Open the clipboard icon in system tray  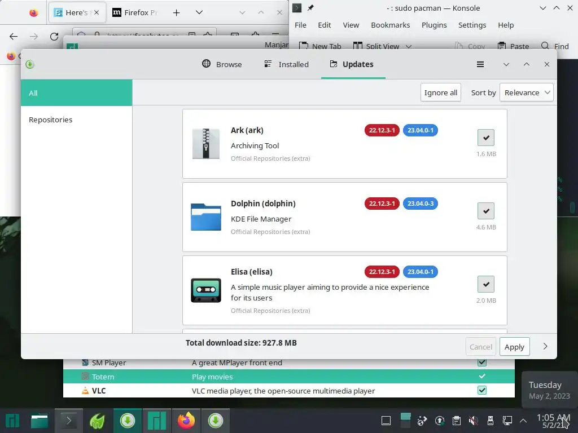(x=456, y=421)
